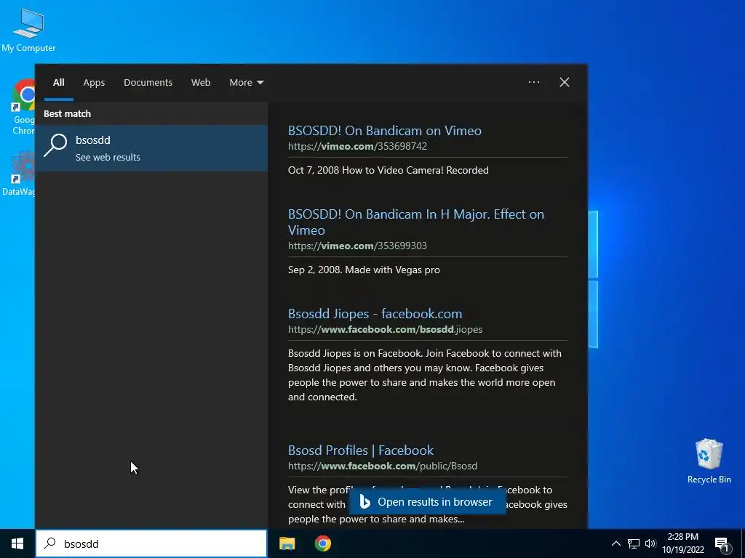Expand the More dropdown
The image size is (745, 558).
tap(246, 83)
